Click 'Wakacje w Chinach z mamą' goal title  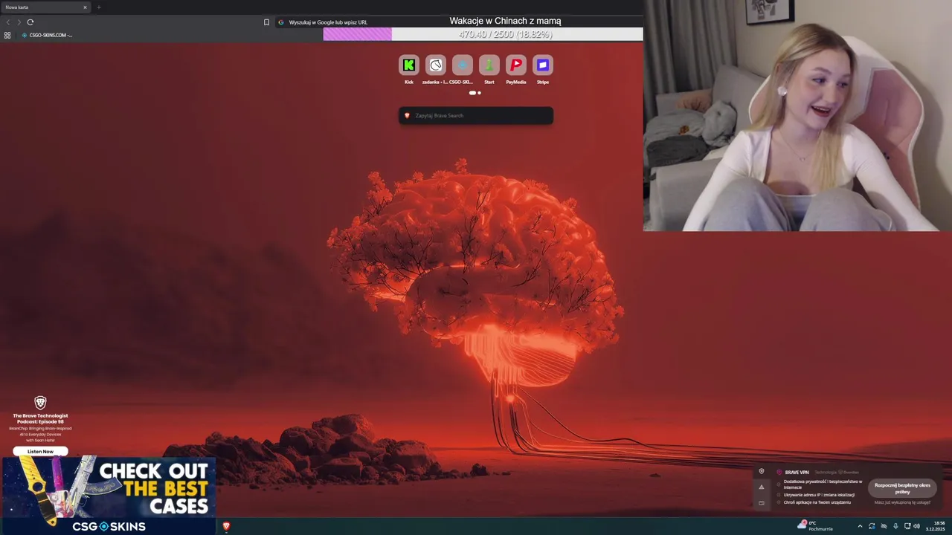click(x=505, y=21)
